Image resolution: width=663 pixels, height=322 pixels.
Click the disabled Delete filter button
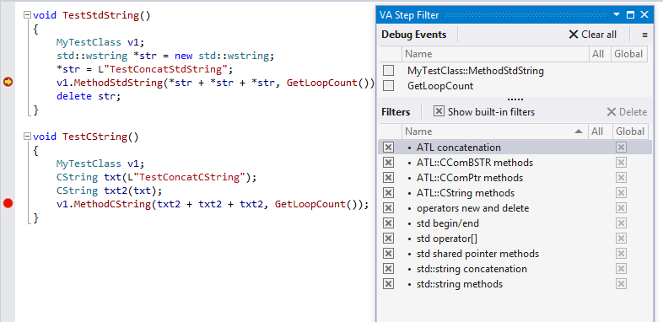coord(627,112)
